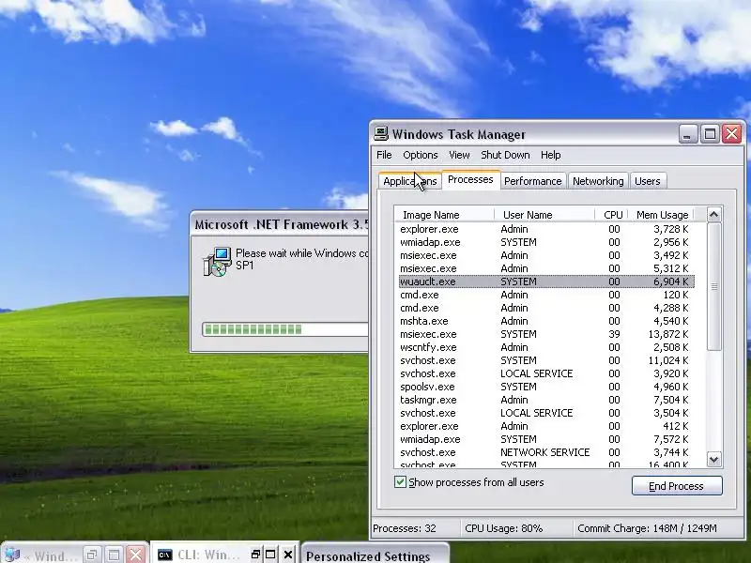
Task: Switch to the Performance tab
Action: pyautogui.click(x=532, y=181)
